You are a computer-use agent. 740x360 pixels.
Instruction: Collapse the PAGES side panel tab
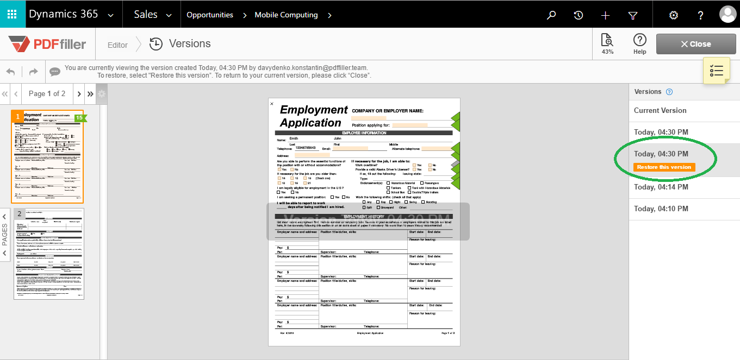pyautogui.click(x=5, y=235)
